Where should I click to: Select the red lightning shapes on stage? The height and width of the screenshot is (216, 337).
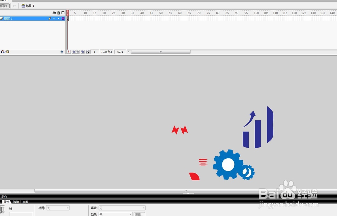[x=180, y=130]
